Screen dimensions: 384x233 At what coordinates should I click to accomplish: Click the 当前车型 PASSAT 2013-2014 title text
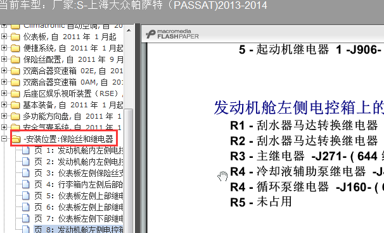pos(134,5)
